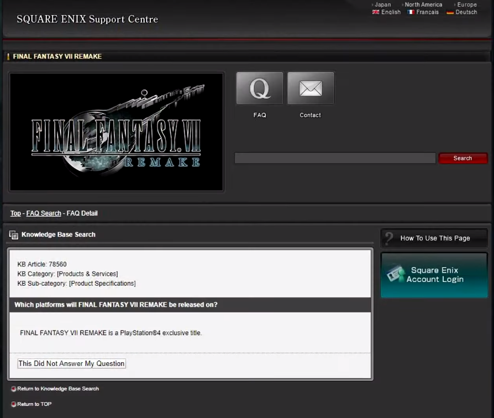
Task: Select the French flag icon
Action: [x=411, y=12]
